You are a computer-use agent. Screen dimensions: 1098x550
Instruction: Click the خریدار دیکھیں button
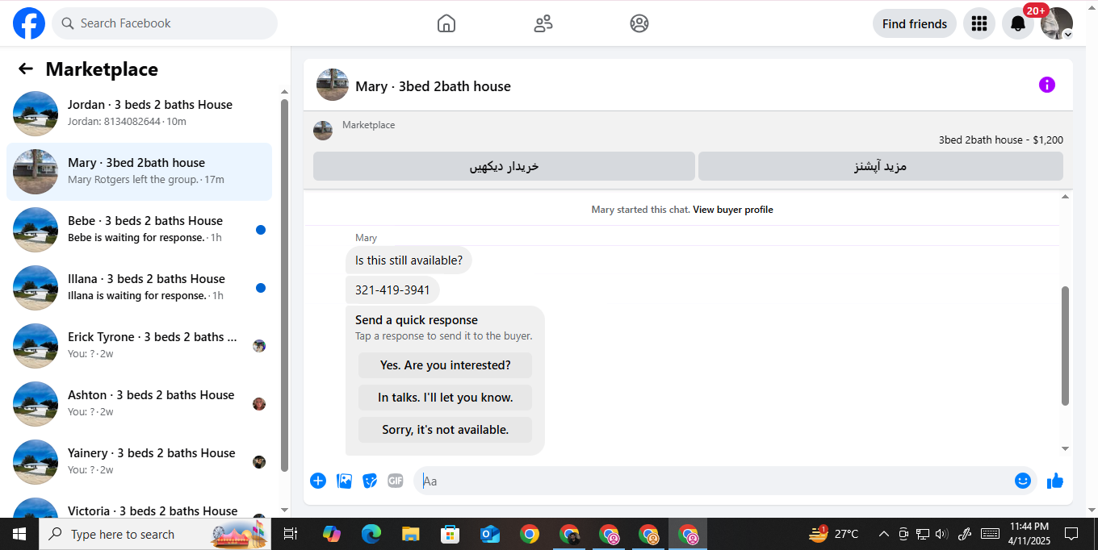pyautogui.click(x=504, y=166)
